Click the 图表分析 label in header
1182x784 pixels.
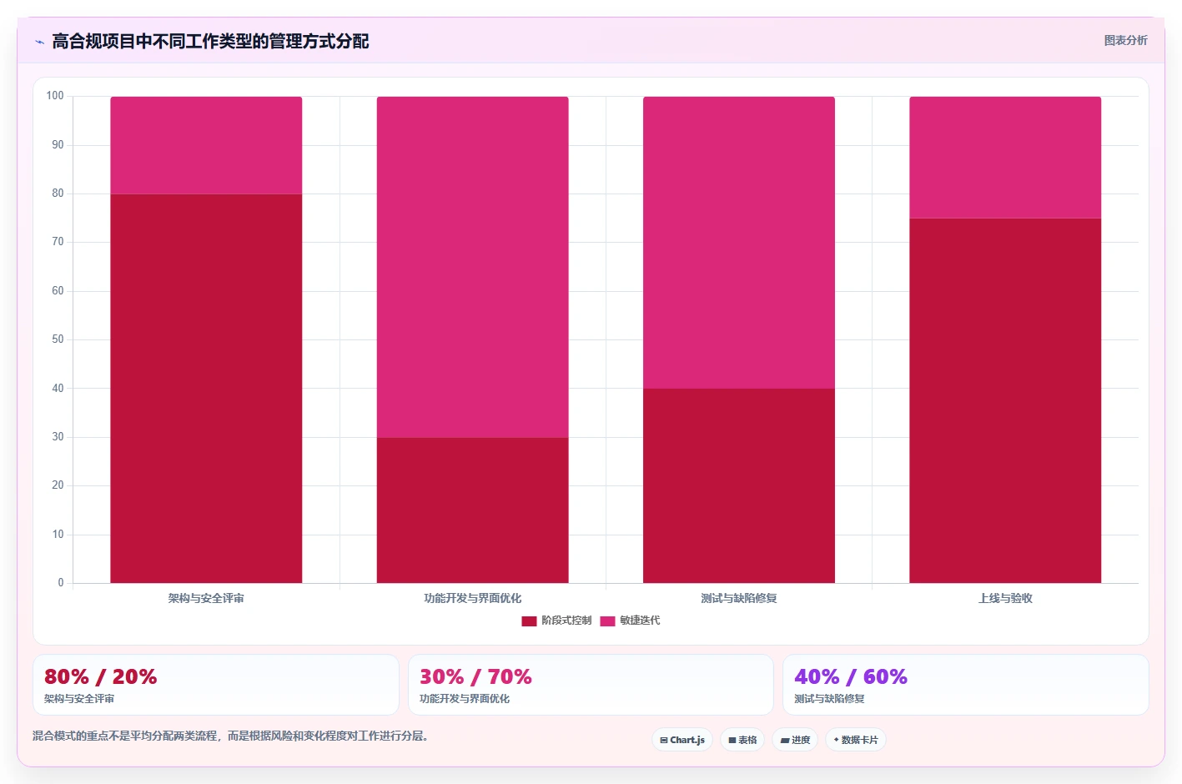click(1126, 40)
